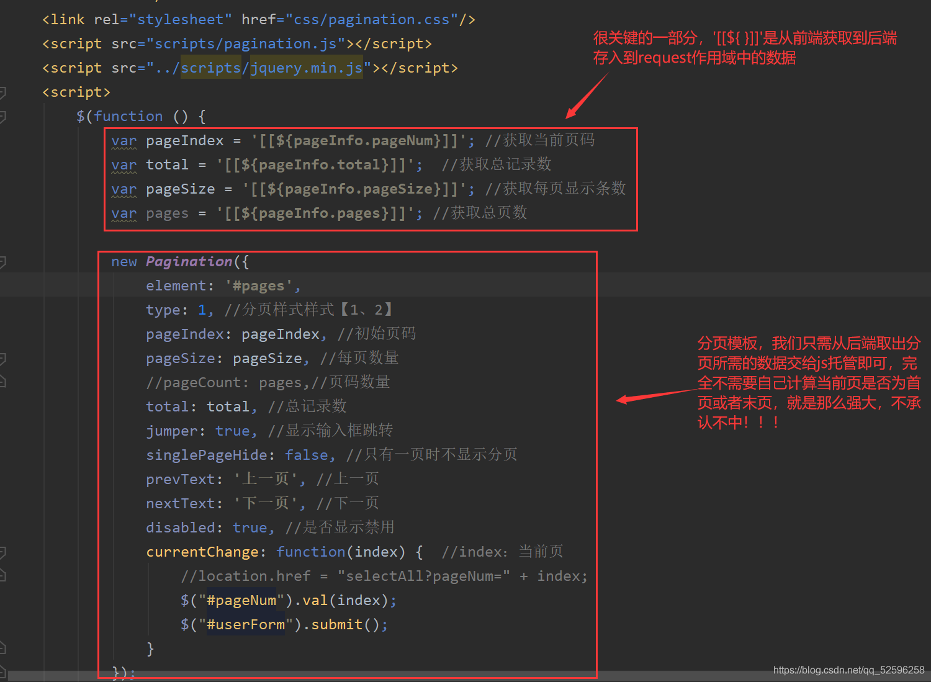
Task: Click the 'val' method call on #pageNum
Action: (x=315, y=601)
